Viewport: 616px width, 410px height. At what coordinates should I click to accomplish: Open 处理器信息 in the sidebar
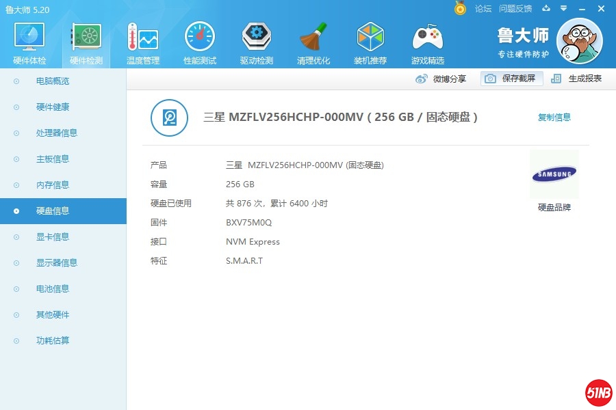coord(57,133)
